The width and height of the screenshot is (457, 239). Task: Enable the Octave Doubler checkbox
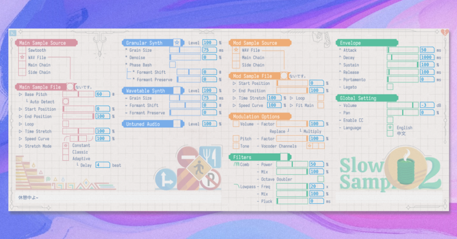321,179
